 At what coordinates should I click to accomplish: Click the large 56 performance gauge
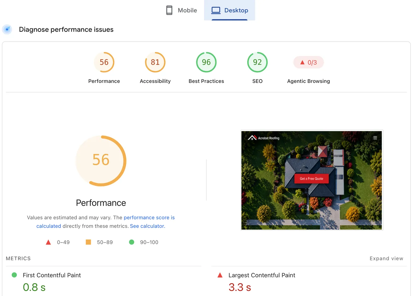(x=101, y=161)
